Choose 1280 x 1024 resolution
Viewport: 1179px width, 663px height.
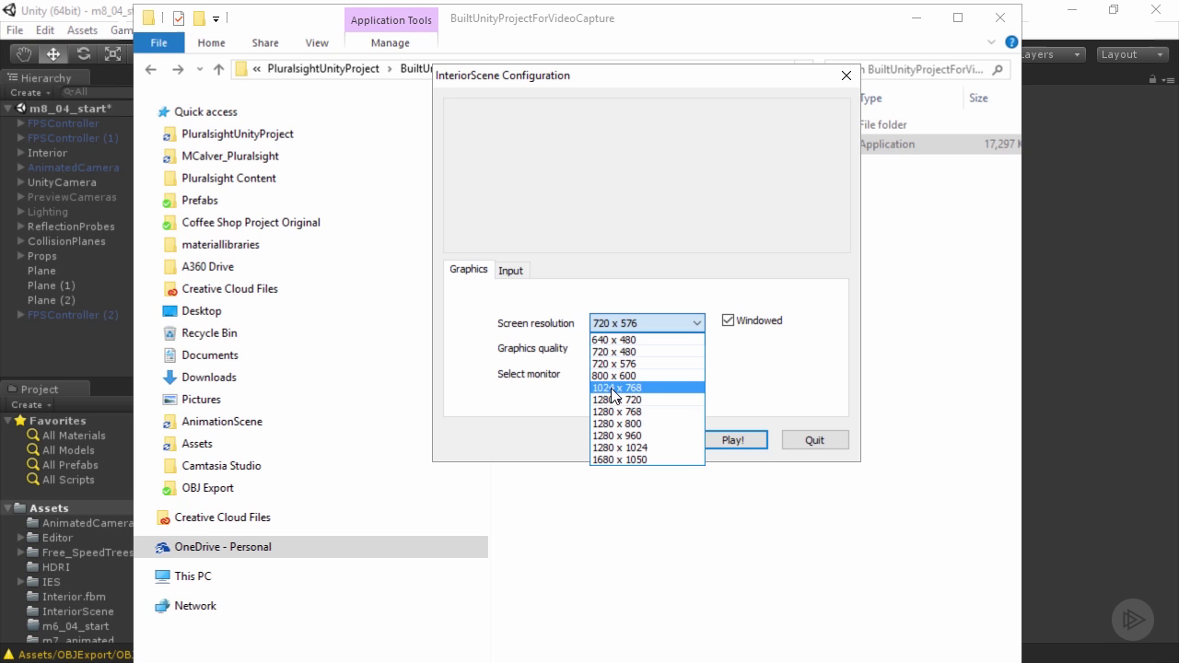pos(647,448)
